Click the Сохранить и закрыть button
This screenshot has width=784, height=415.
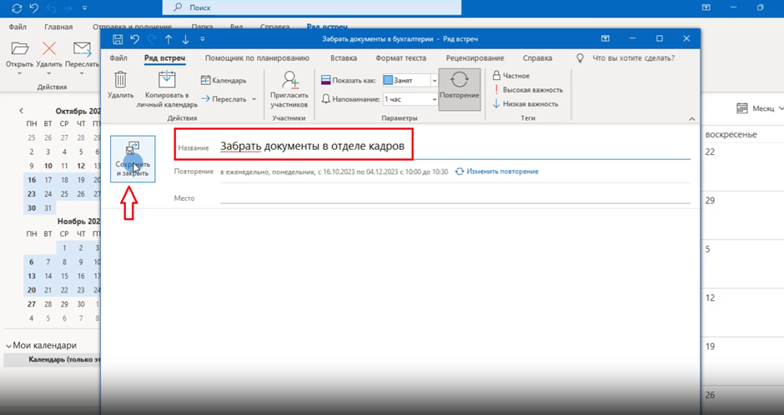click(x=133, y=158)
